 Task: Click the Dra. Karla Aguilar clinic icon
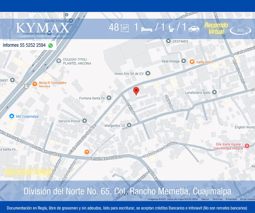click(x=247, y=146)
